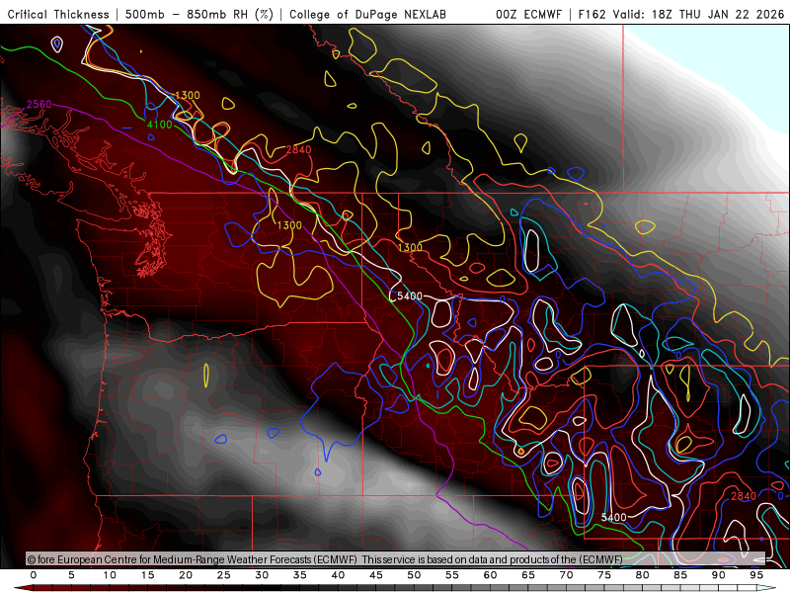Click the "College of DuPage NEXLAB" text
Image resolution: width=790 pixels, height=593 pixels.
click(367, 15)
